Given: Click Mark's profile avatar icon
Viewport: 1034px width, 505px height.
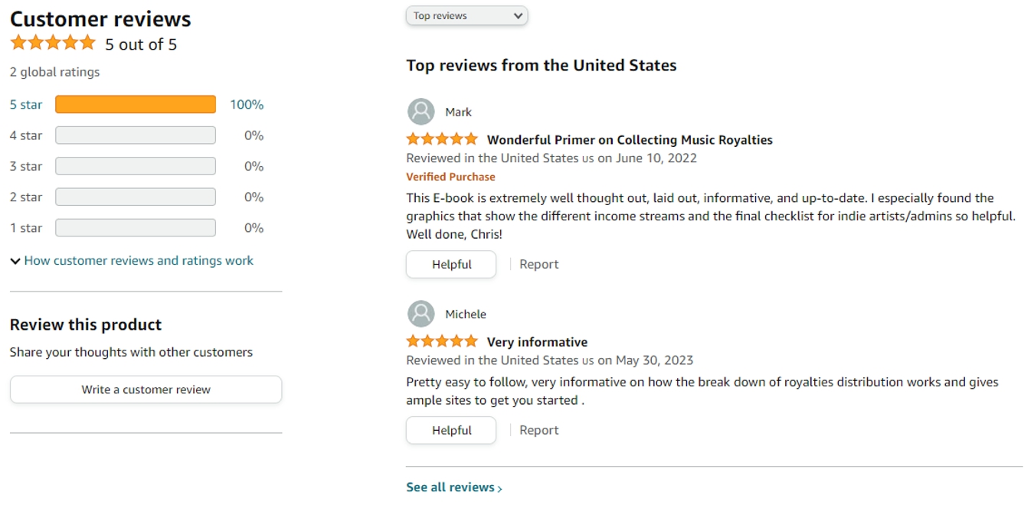Looking at the screenshot, I should coord(420,112).
